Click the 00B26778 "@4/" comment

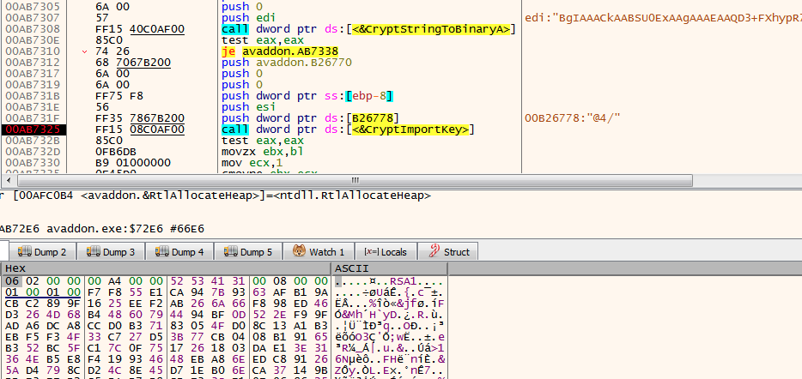tap(573, 118)
